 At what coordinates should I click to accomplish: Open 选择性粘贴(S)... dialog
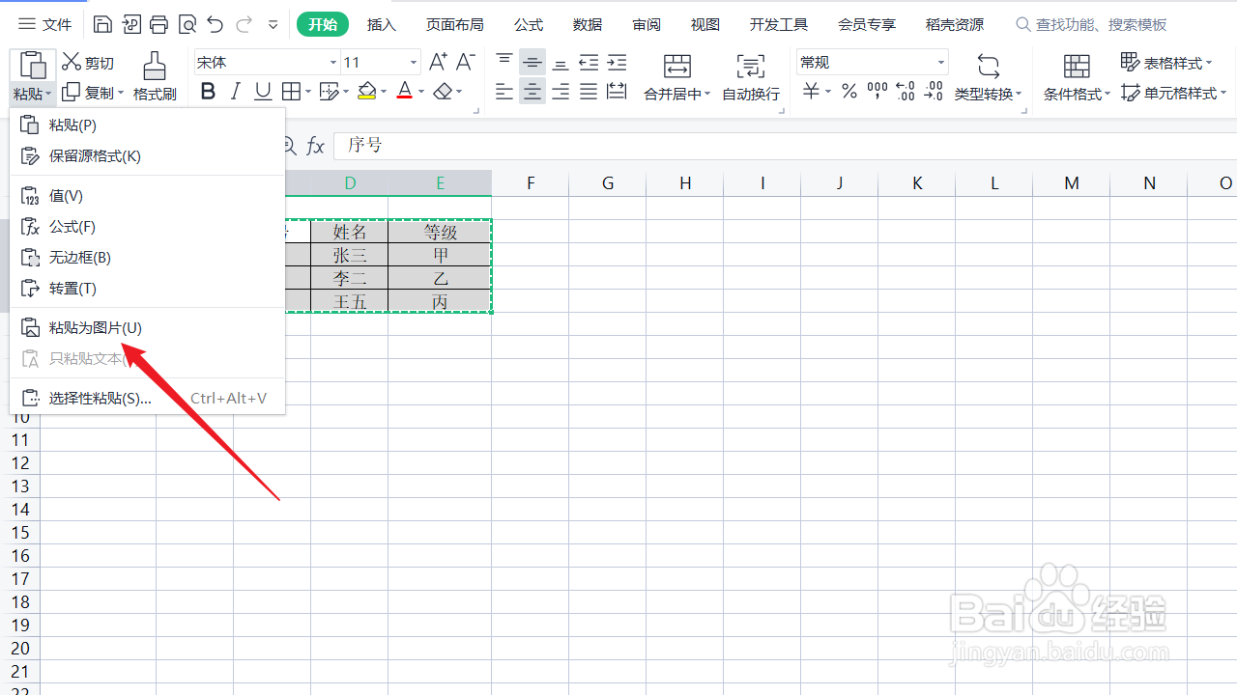pyautogui.click(x=147, y=398)
